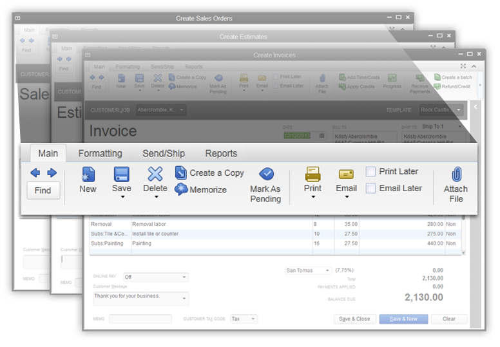Select Main tab in Create Sales Orders window
This screenshot has width=500, height=347.
30,30
